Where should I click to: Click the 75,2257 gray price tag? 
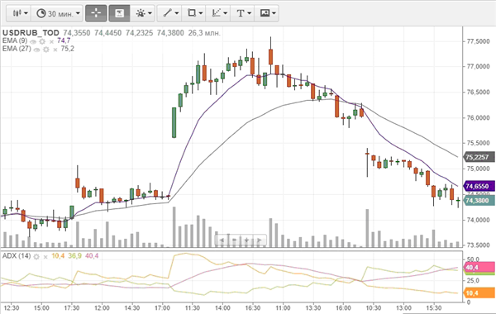479,157
